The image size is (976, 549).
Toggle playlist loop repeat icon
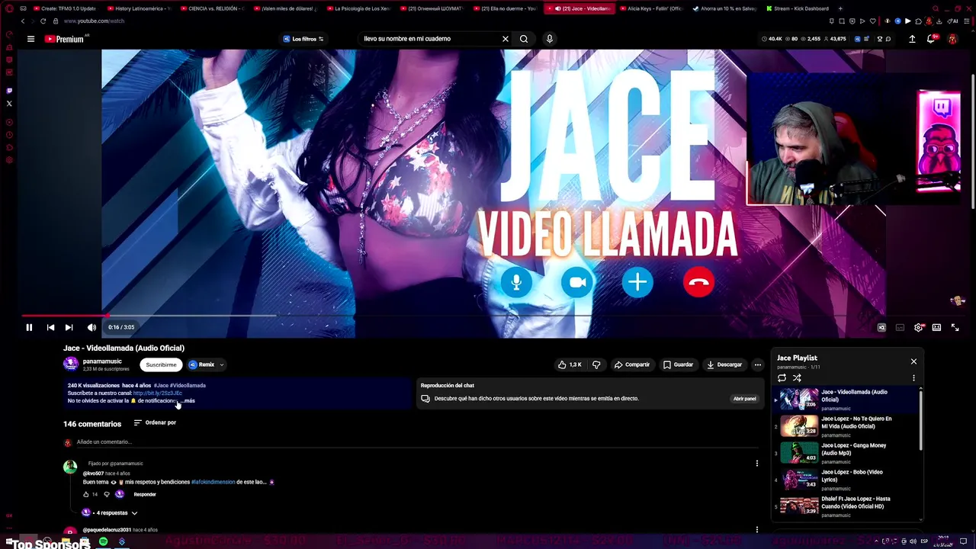[782, 377]
